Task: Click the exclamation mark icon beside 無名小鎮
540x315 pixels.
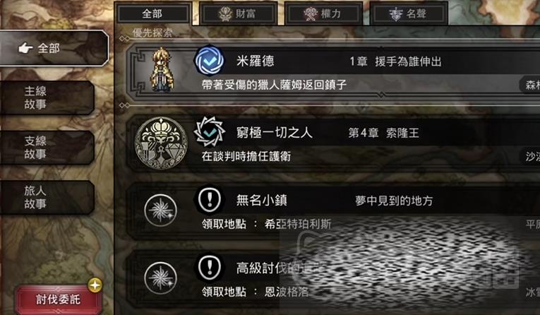Action: click(x=210, y=200)
